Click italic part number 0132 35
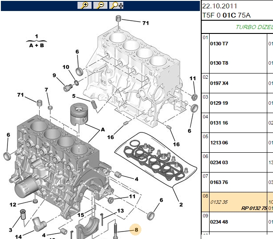 pos(219,202)
